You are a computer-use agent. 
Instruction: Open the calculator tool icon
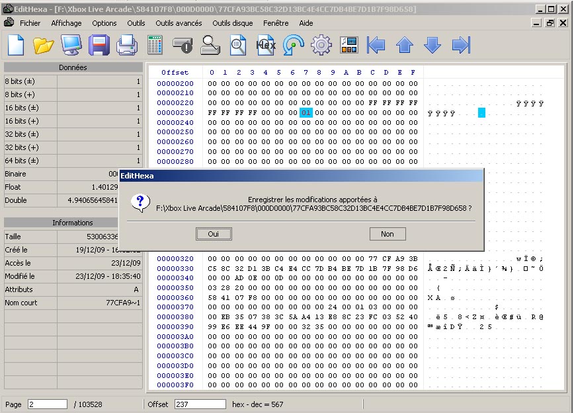155,45
